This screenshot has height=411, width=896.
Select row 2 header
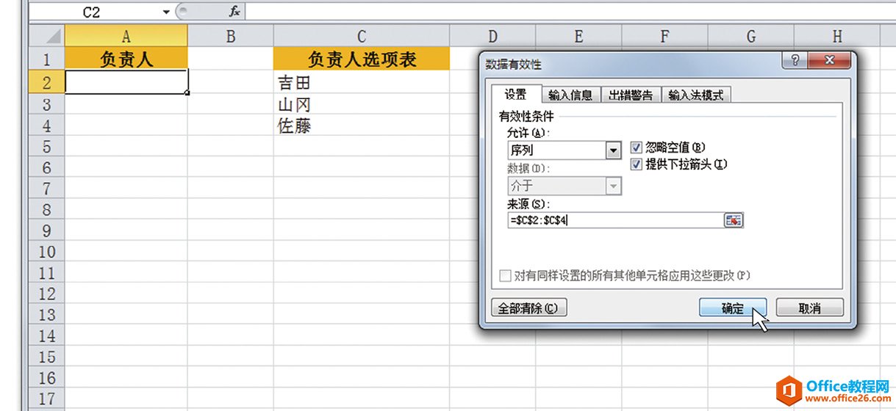(47, 82)
